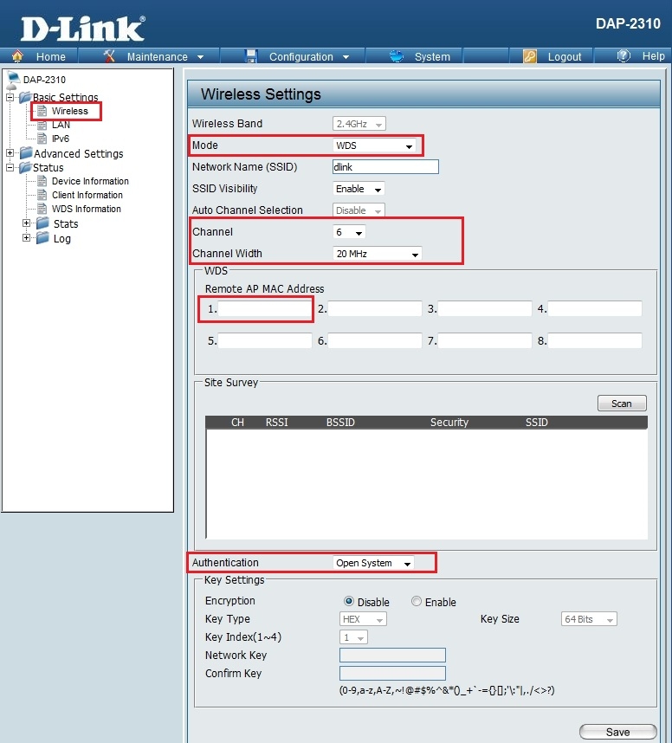
Task: Select the Disable encryption radio button
Action: coord(349,602)
